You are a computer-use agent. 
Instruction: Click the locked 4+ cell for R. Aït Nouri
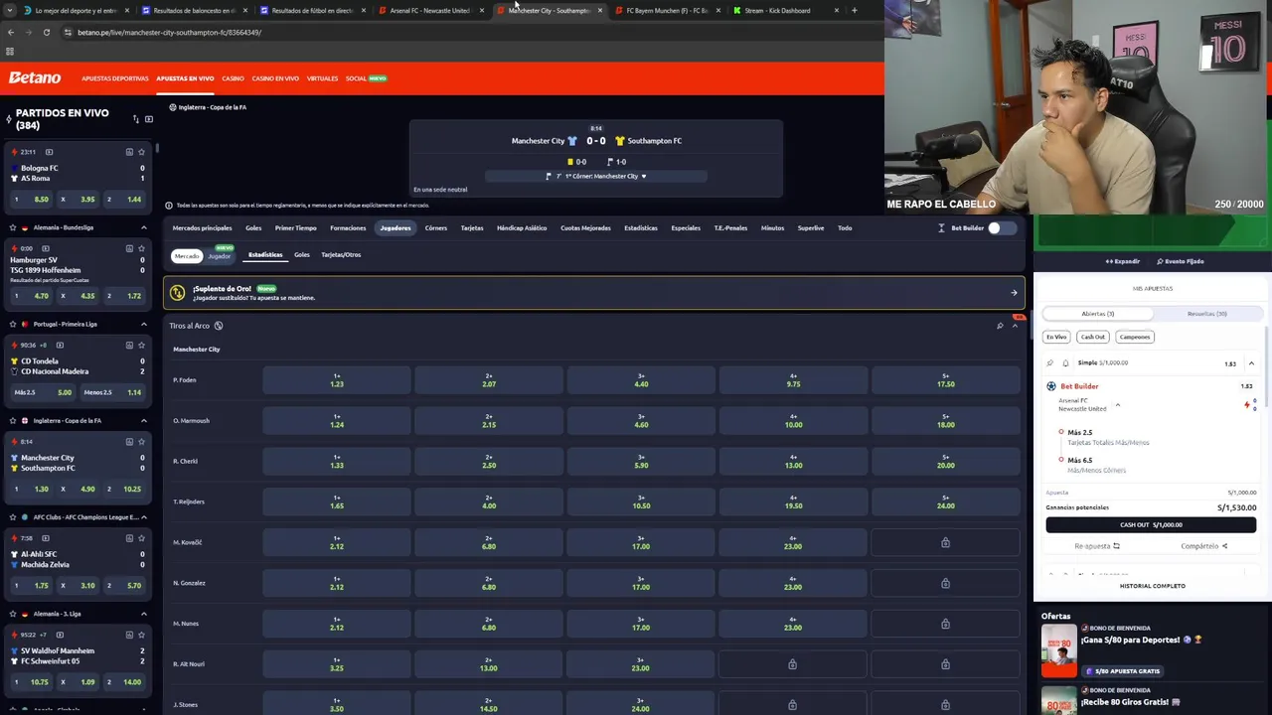click(x=792, y=664)
